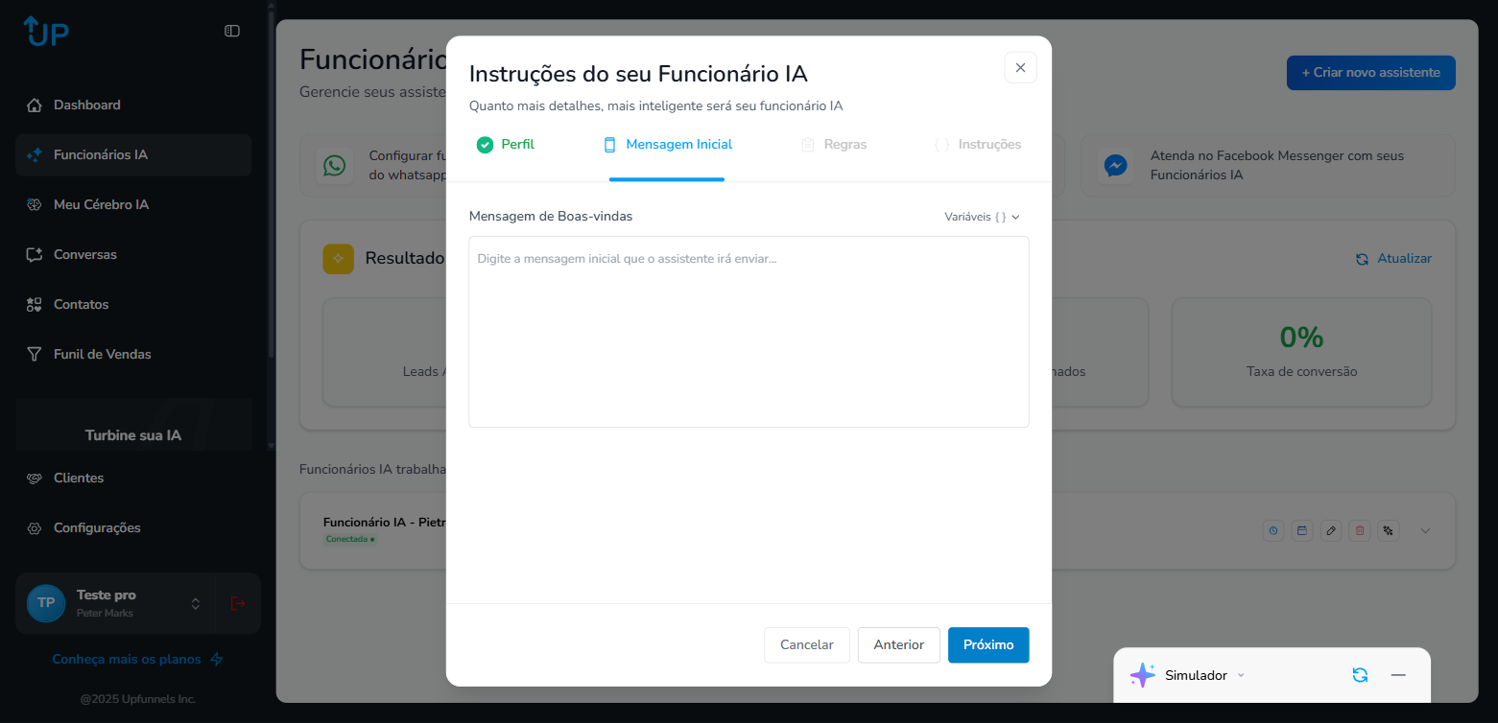This screenshot has height=723, width=1498.
Task: Click the WhatsApp configuration icon
Action: [x=334, y=165]
